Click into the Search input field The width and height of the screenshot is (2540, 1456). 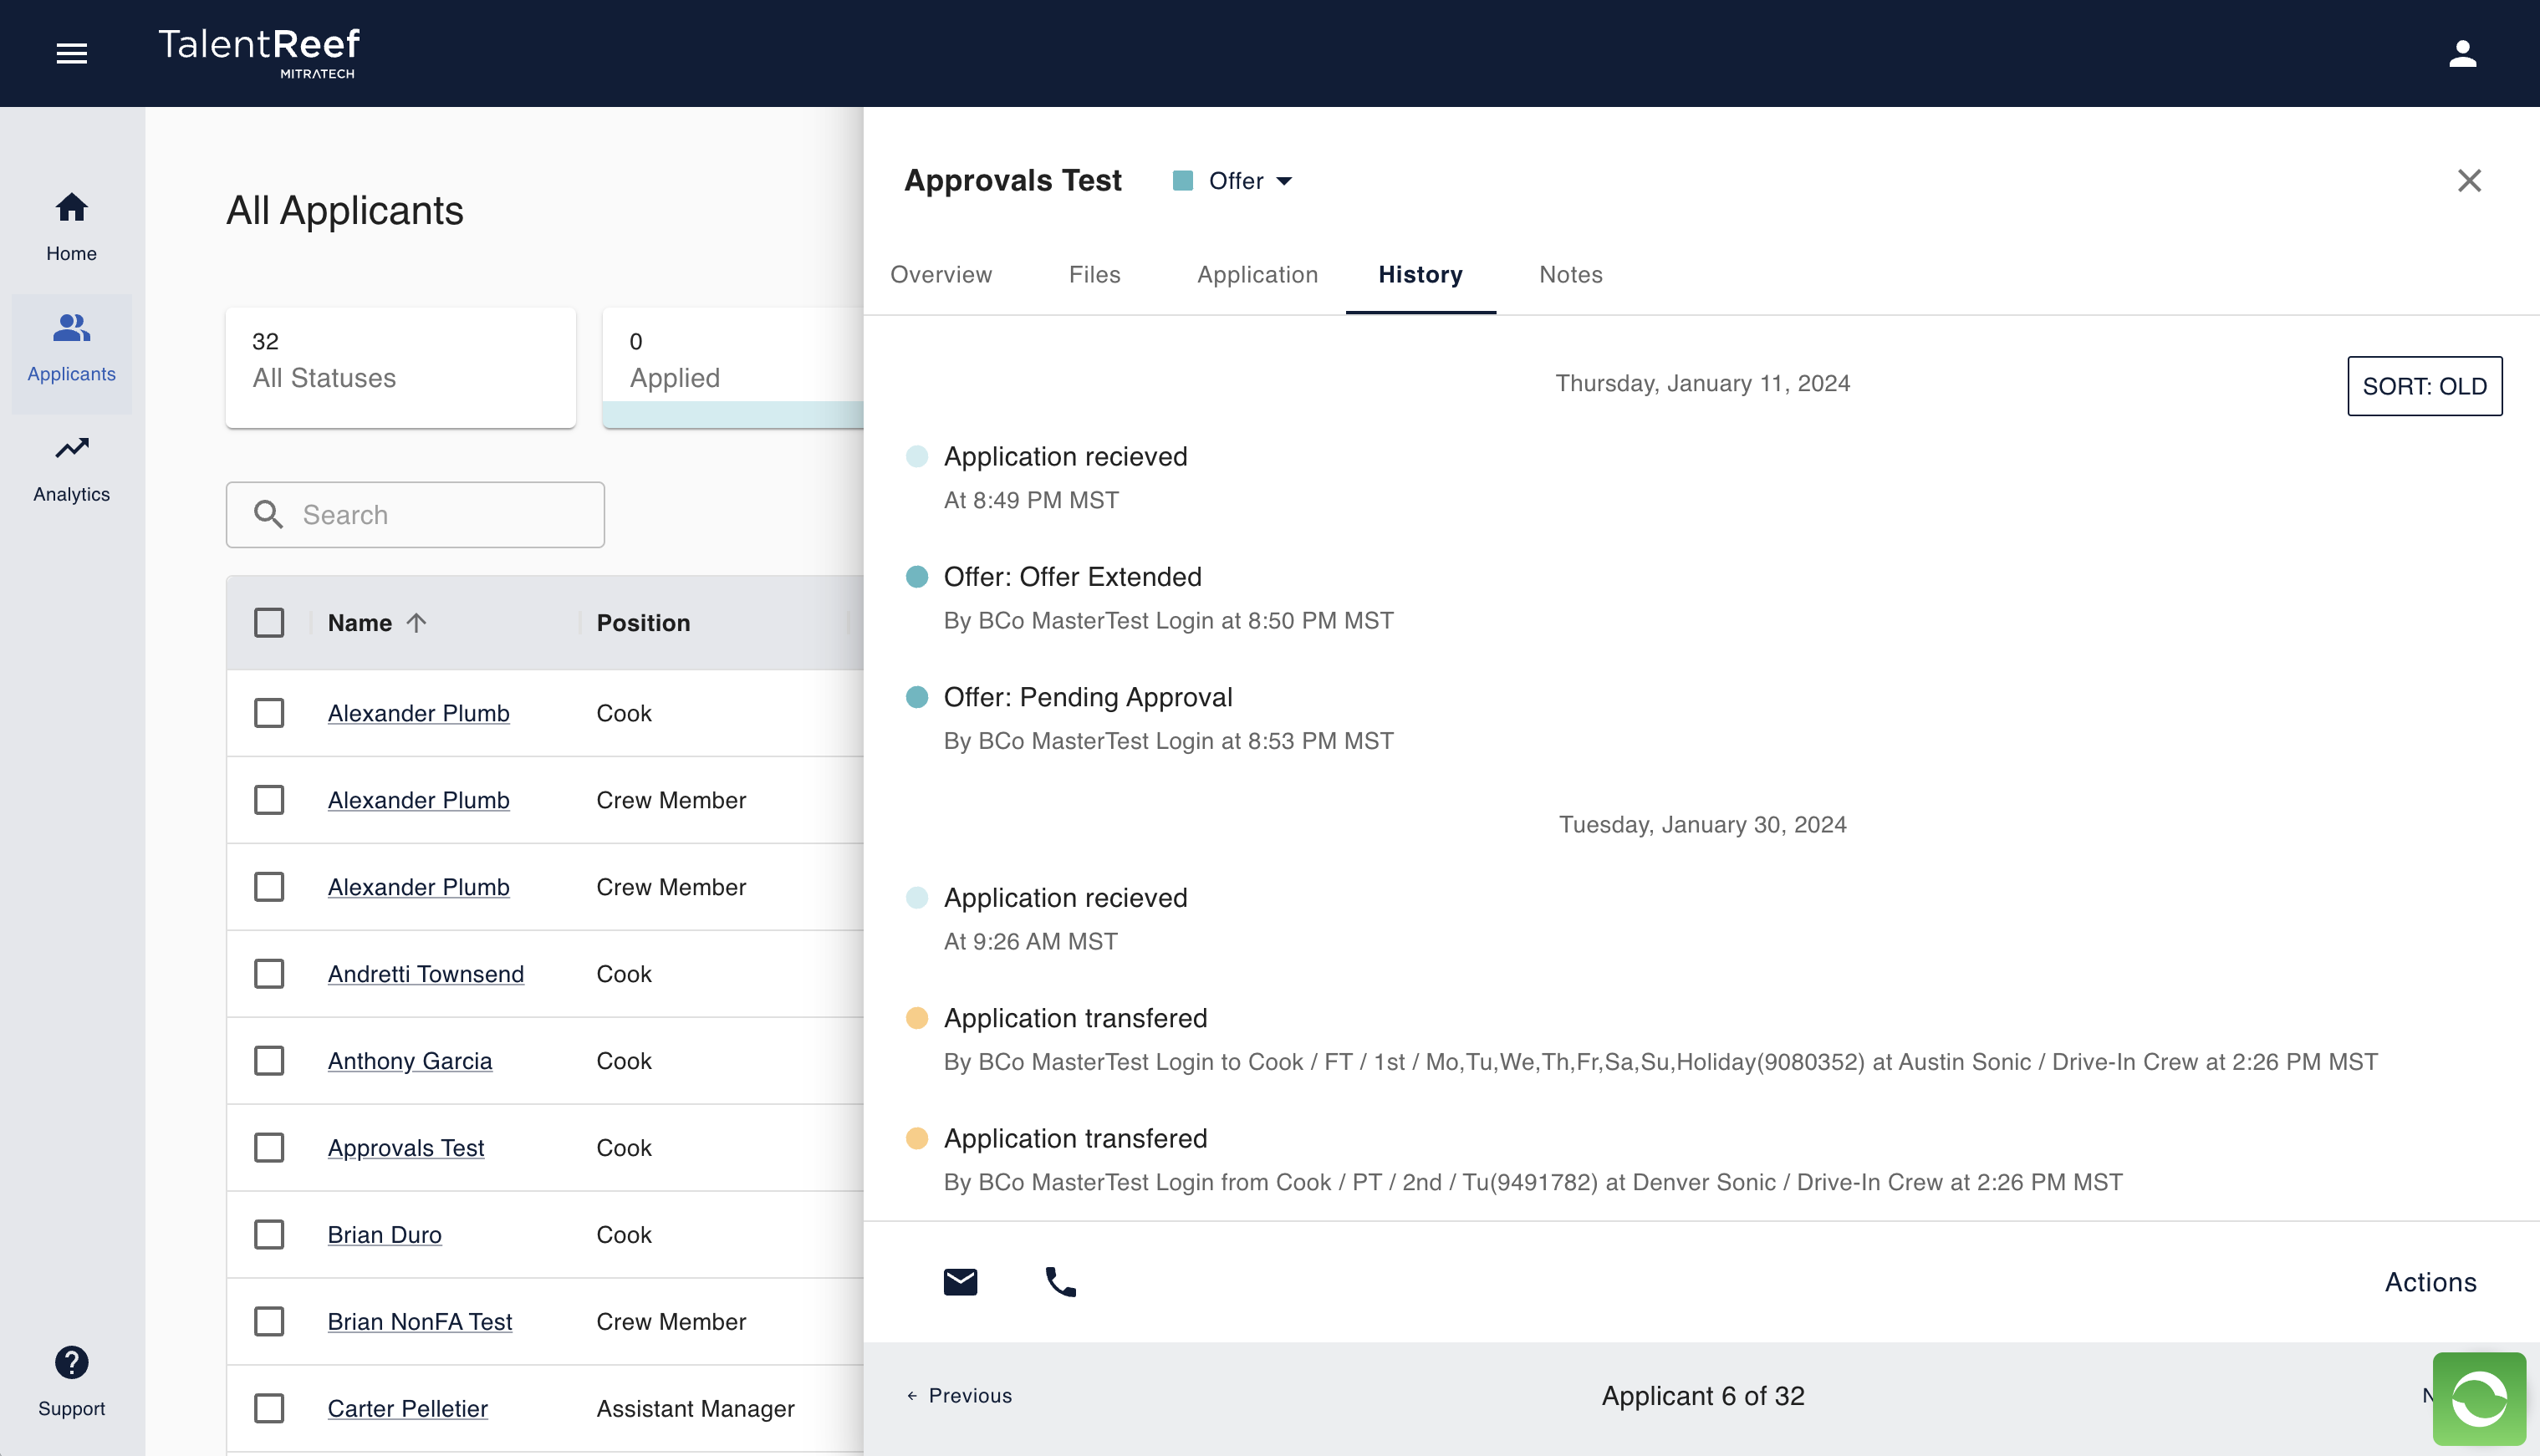click(x=415, y=515)
